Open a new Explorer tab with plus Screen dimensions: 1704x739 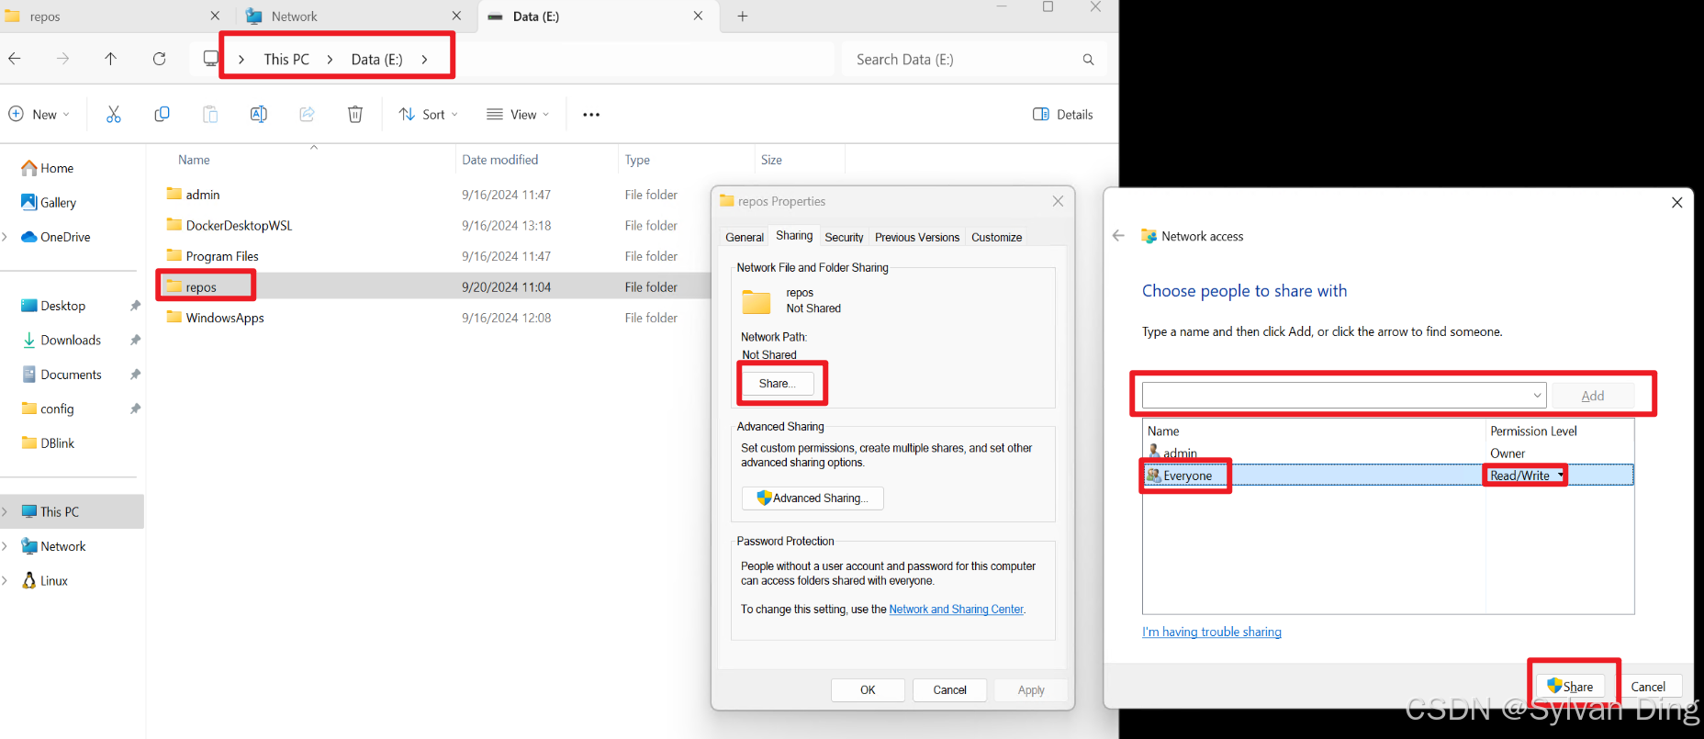coord(743,16)
